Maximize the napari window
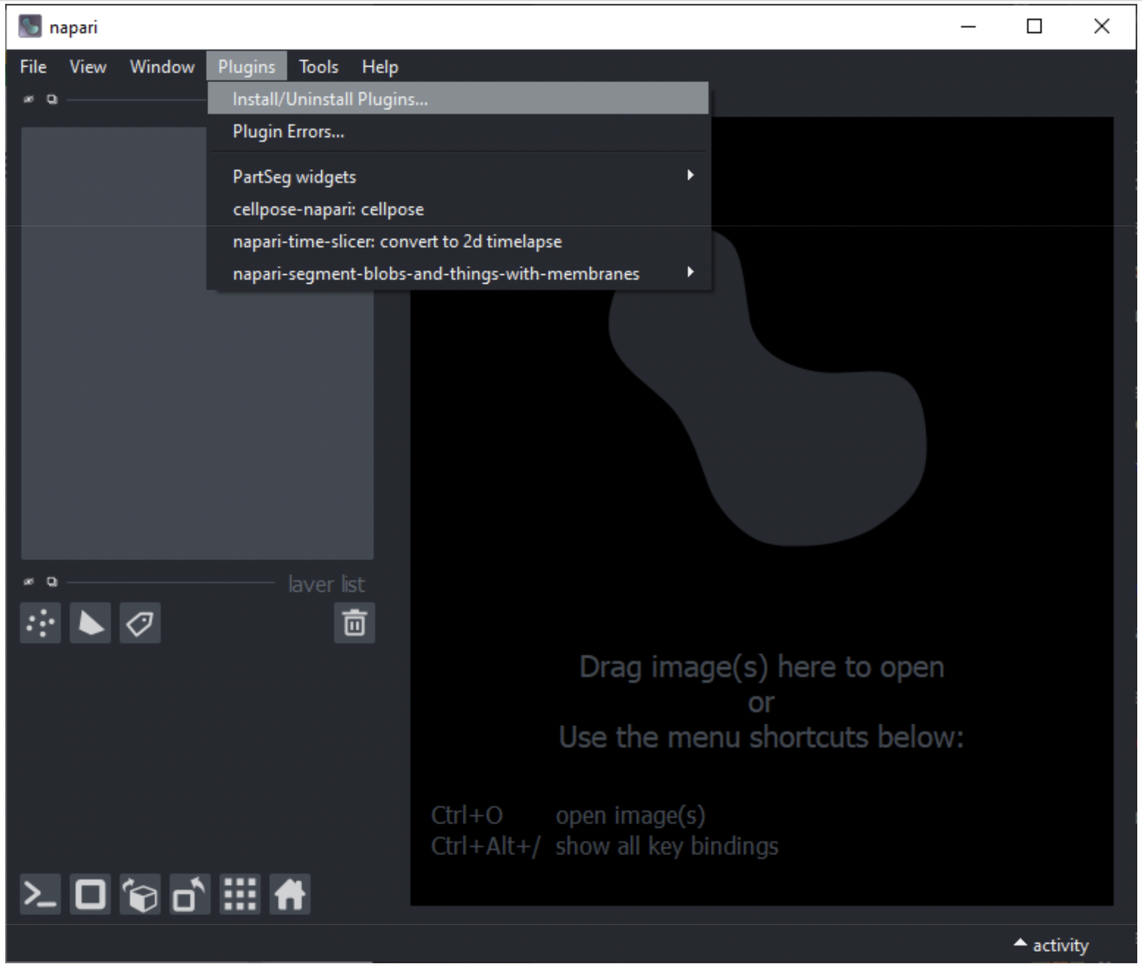This screenshot has width=1142, height=967. pos(1034,26)
